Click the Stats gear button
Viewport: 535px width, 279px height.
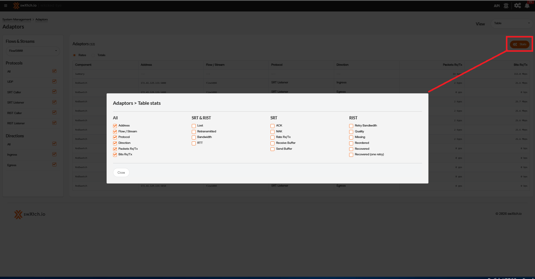pyautogui.click(x=520, y=44)
